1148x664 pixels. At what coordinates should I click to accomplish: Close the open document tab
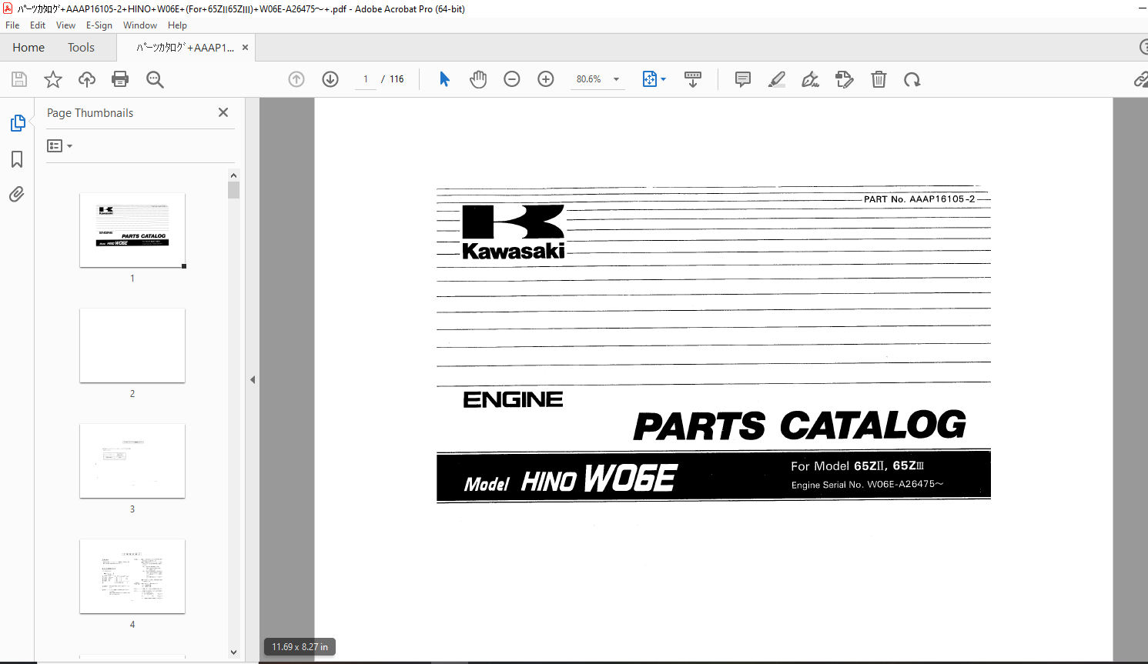click(x=245, y=48)
